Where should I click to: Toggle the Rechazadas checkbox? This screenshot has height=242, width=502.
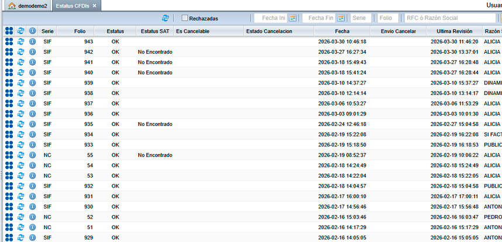185,18
